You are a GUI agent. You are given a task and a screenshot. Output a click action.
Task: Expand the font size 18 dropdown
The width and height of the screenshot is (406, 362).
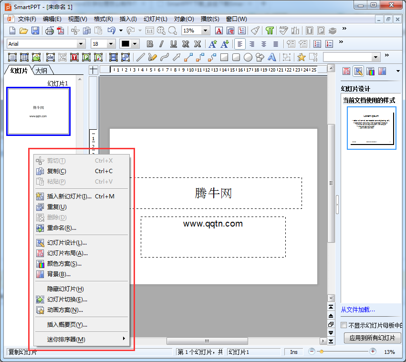click(x=111, y=44)
